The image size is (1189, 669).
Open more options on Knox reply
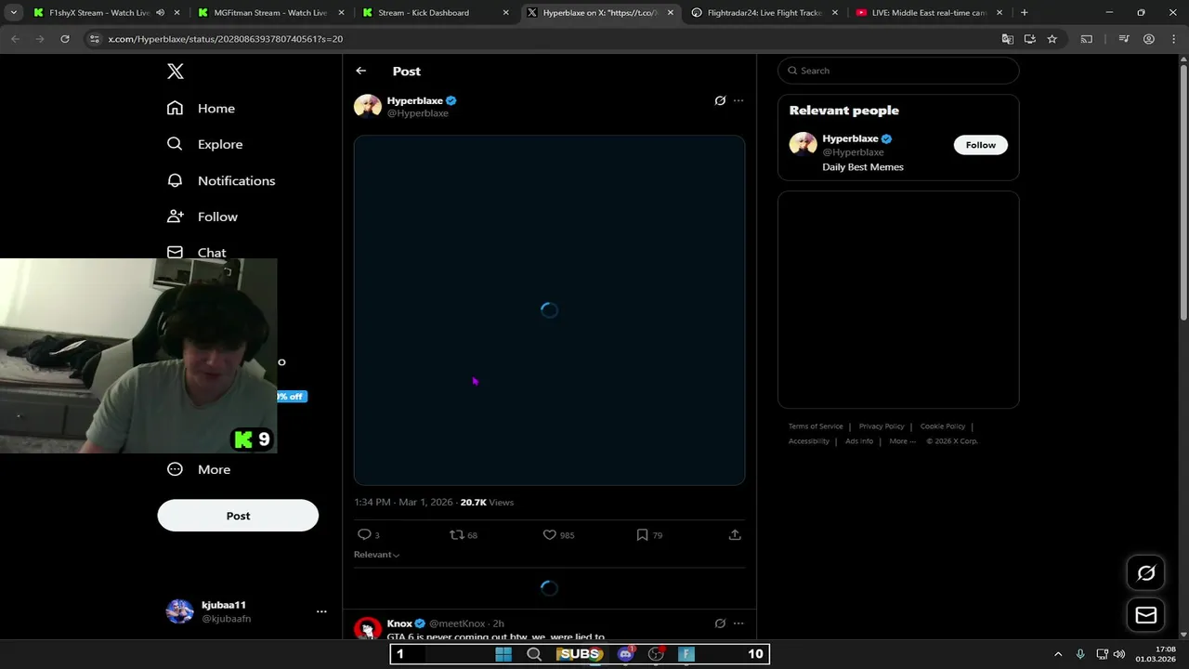(738, 623)
